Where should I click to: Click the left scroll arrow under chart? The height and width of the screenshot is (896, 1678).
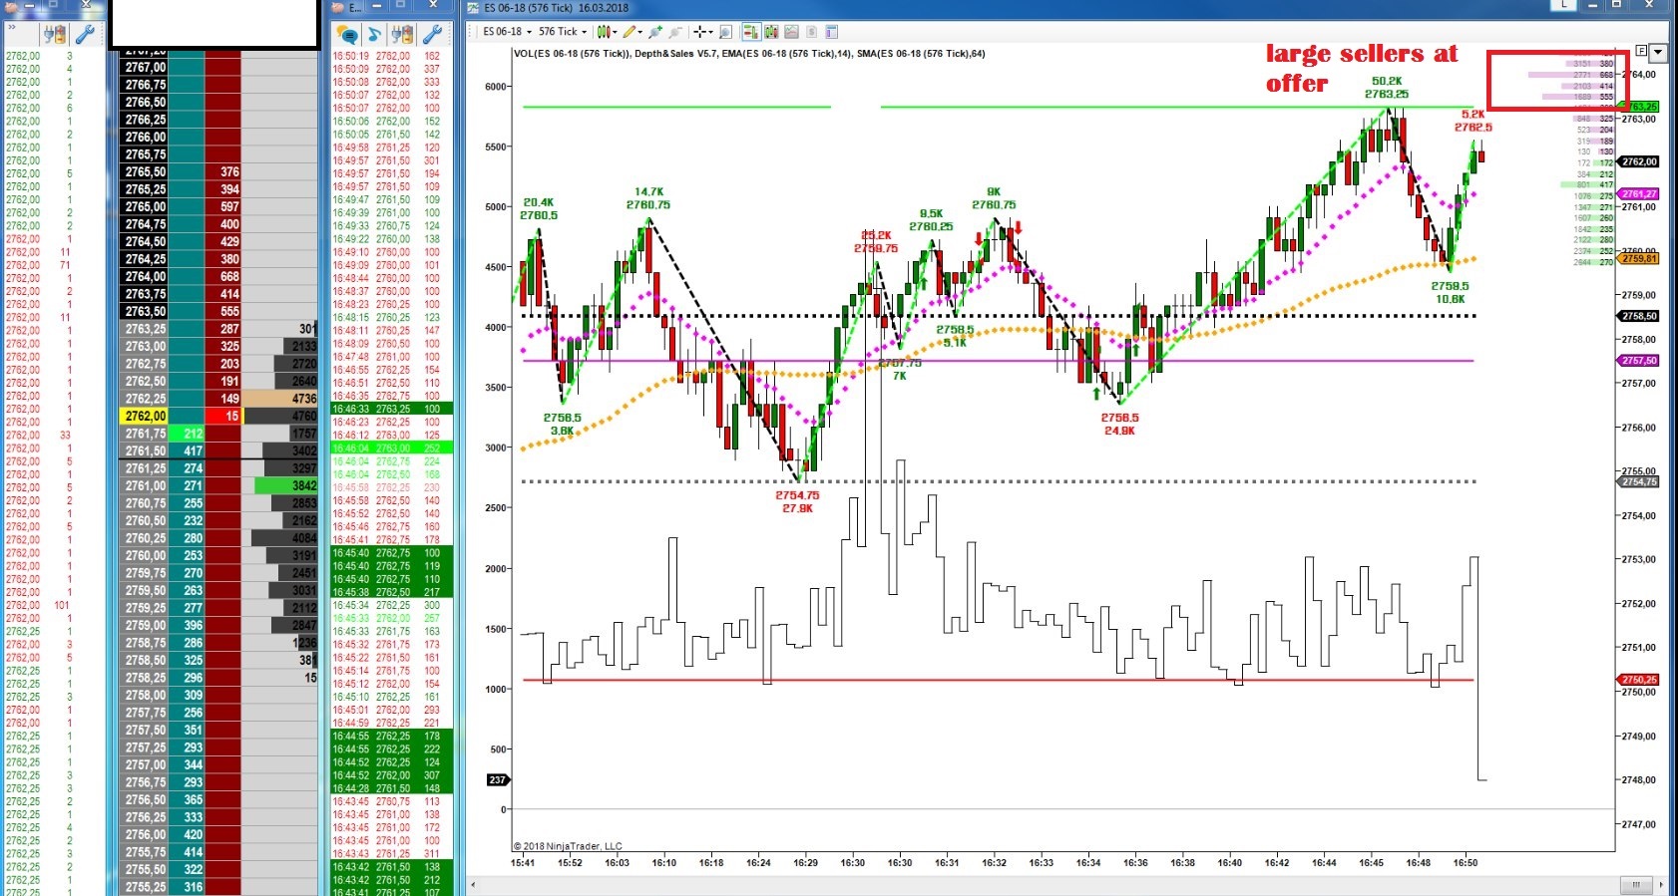473,884
